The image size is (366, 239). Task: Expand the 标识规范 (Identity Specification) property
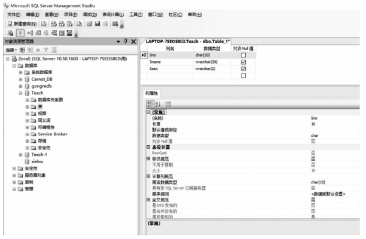pyautogui.click(x=148, y=158)
